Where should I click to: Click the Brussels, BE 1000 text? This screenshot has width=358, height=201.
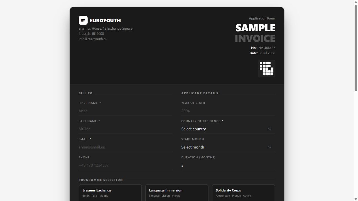91,34
